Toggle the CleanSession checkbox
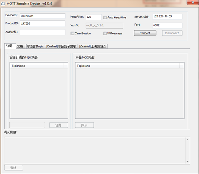199x174 pixels. (72, 33)
